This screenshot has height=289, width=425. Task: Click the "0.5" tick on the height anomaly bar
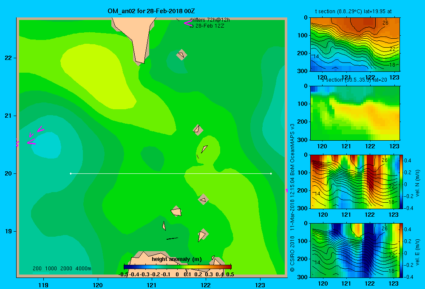click(x=230, y=275)
